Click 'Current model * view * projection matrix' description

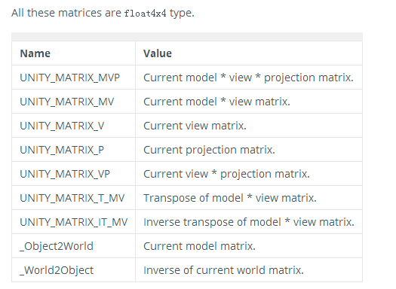(248, 78)
